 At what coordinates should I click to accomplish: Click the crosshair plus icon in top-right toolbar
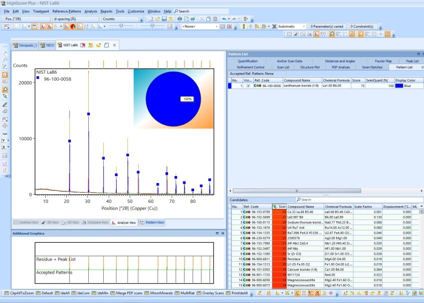click(381, 34)
